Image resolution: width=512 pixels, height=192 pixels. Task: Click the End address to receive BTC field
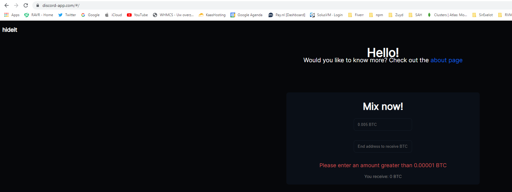click(383, 146)
